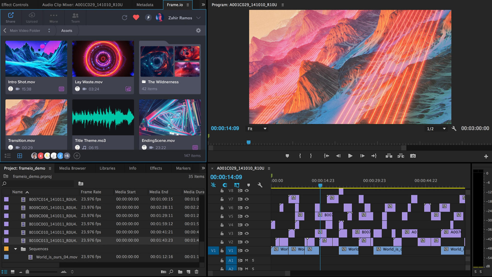This screenshot has height=277, width=492.
Task: Select the Lift edit icon in Program monitor
Action: [x=389, y=156]
